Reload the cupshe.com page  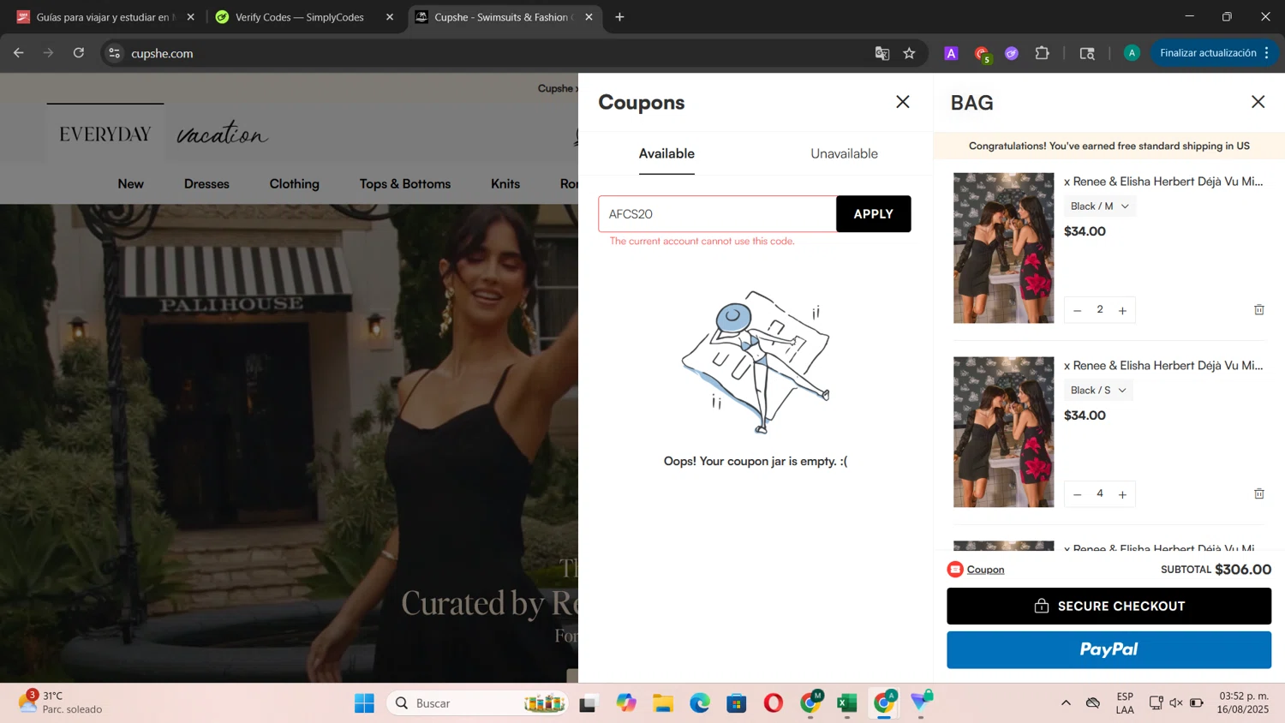coord(79,53)
